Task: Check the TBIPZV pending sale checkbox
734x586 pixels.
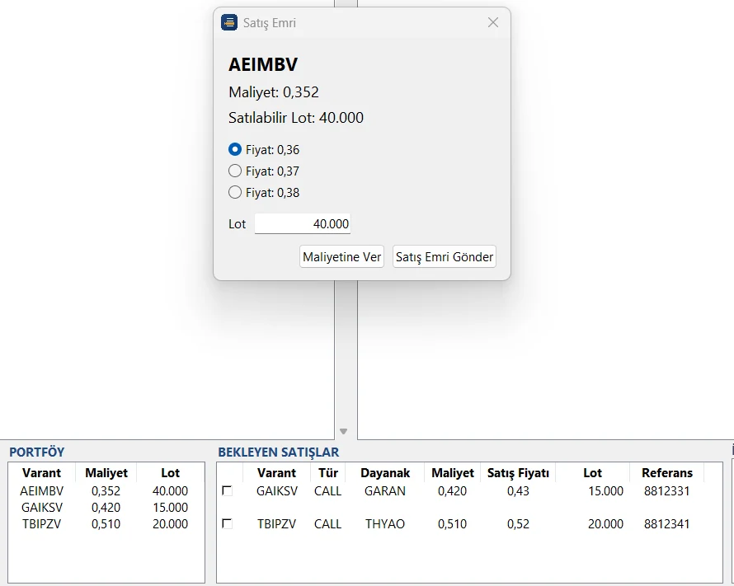Action: point(227,523)
